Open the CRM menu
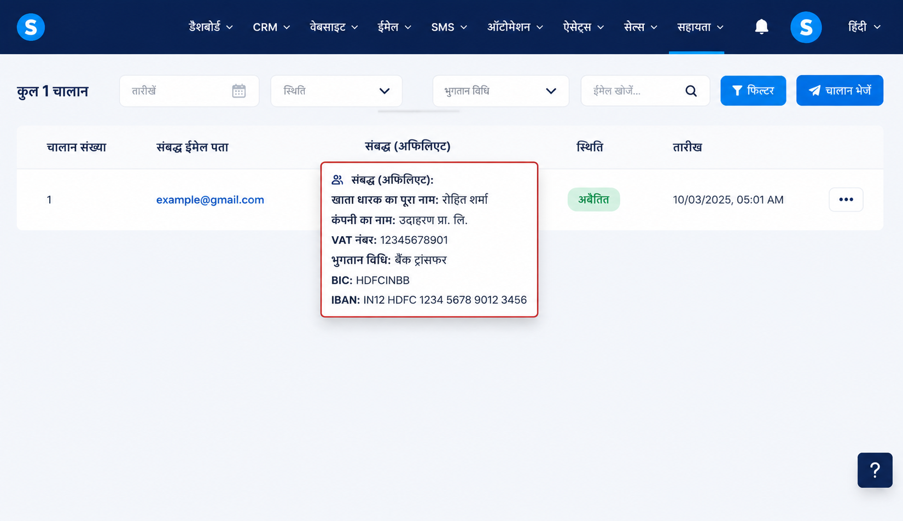This screenshot has height=521, width=903. tap(271, 27)
